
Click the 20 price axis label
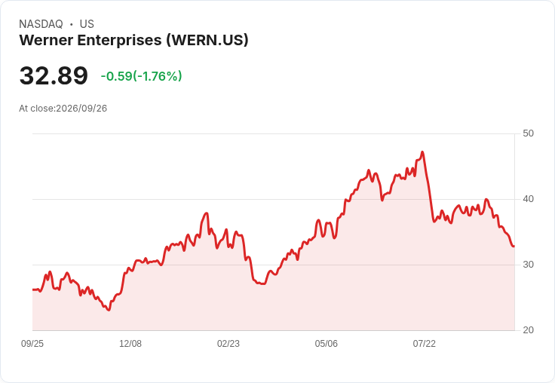pos(528,330)
